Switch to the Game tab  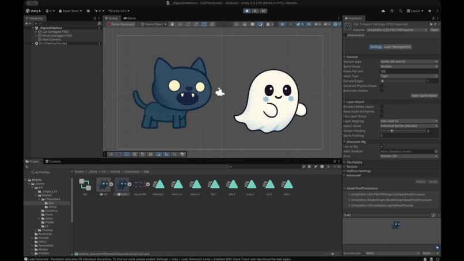pos(130,18)
